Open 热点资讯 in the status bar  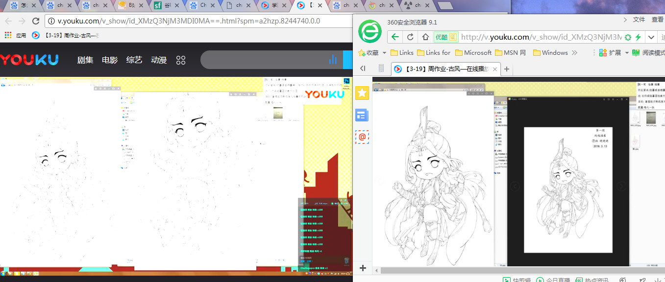coord(592,280)
